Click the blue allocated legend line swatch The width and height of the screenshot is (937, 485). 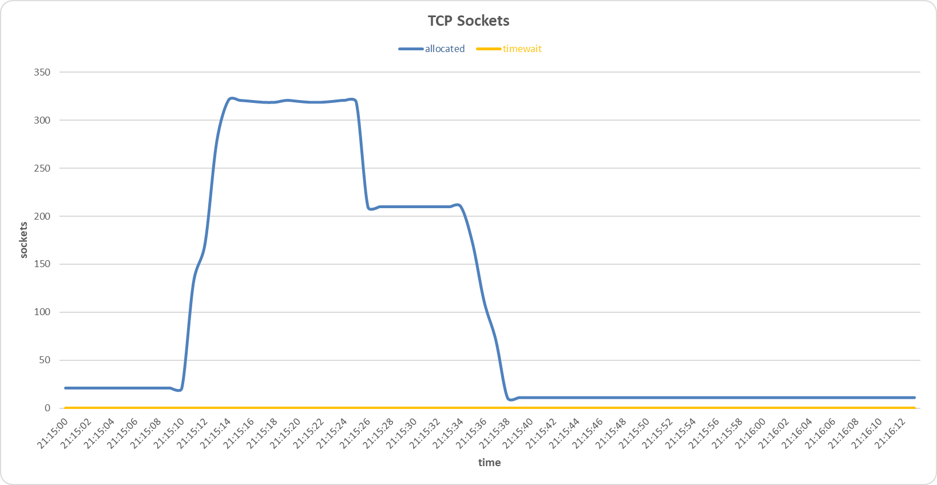[411, 49]
